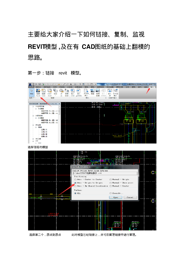Click the Save quick-access icon

click(x=39, y=84)
